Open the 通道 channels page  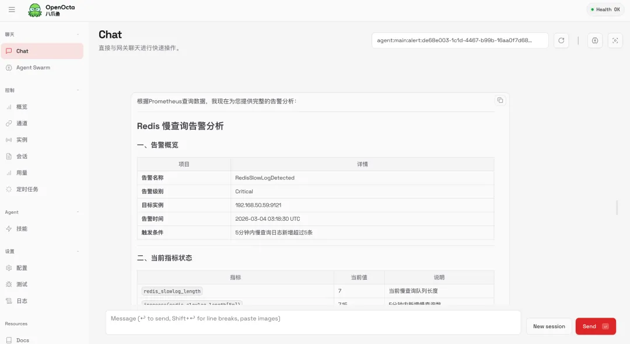point(22,123)
